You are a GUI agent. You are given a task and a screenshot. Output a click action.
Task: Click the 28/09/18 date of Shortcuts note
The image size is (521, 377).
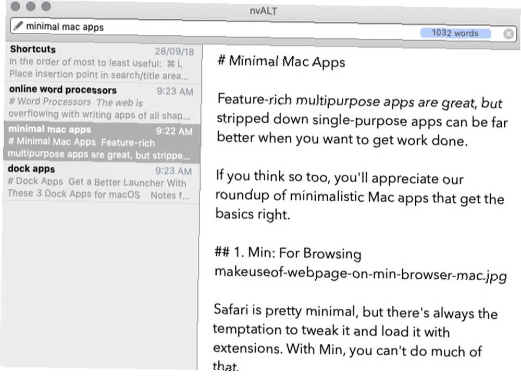point(175,51)
